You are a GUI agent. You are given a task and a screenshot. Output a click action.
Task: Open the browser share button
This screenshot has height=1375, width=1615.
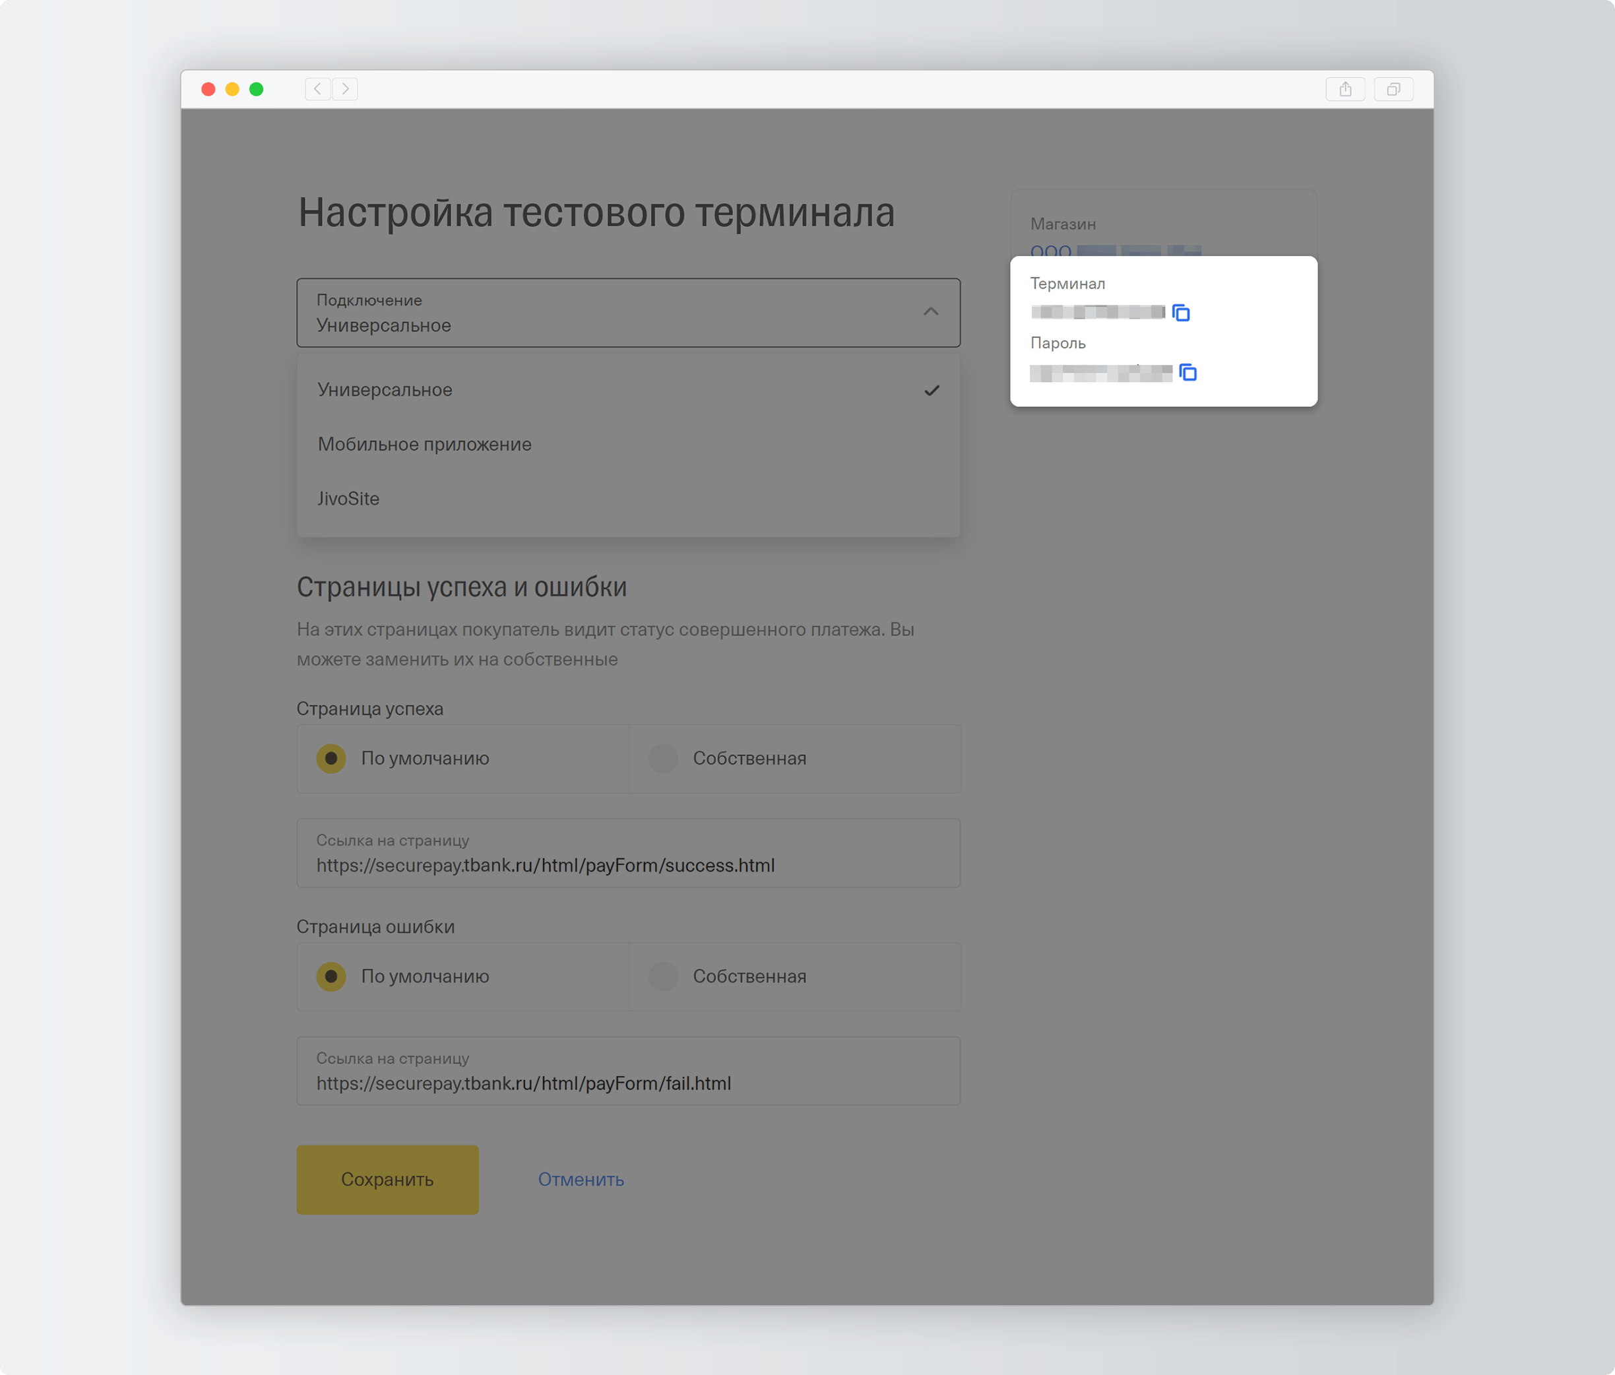click(1345, 89)
